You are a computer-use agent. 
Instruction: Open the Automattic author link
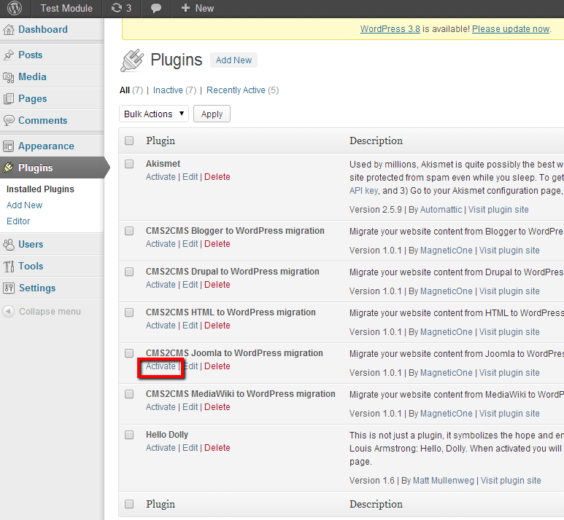tap(441, 210)
